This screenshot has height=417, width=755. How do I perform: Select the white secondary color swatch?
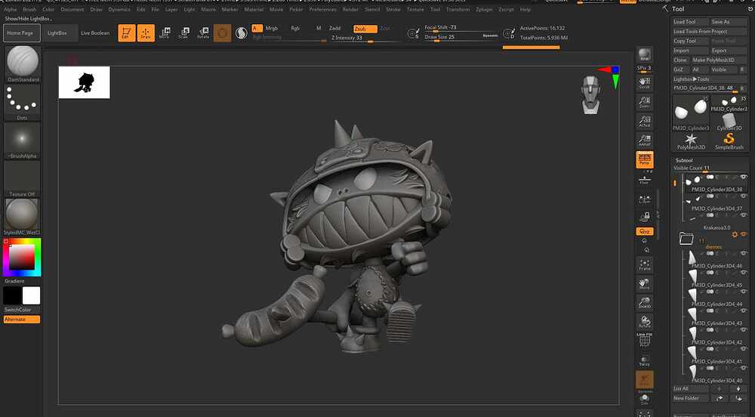click(x=31, y=295)
